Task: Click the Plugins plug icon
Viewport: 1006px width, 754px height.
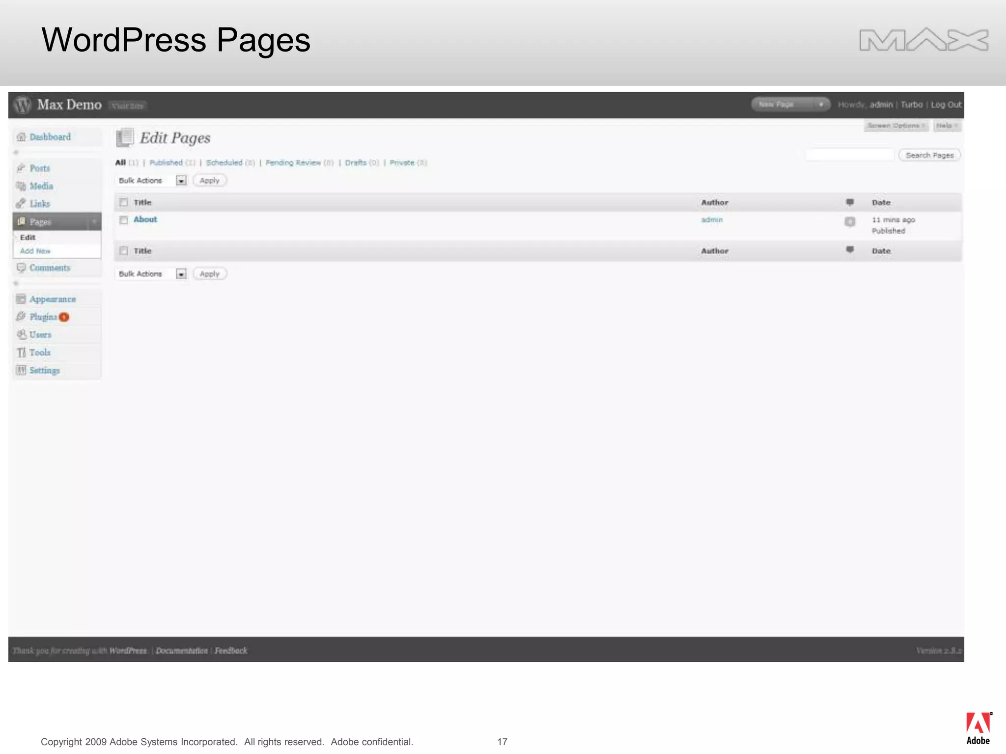Action: [21, 317]
